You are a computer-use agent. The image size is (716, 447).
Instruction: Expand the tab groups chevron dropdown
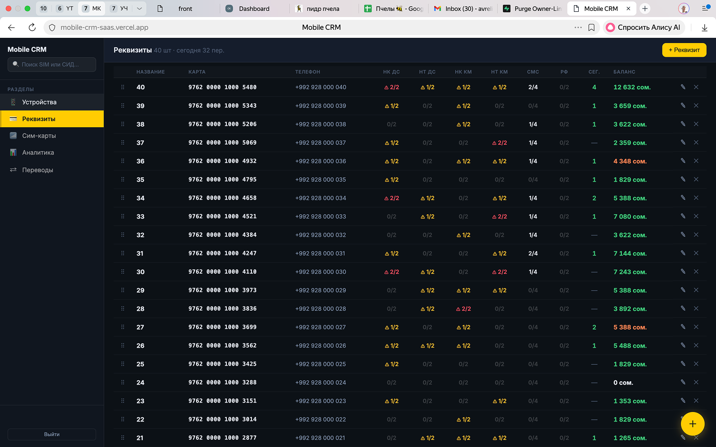[139, 9]
